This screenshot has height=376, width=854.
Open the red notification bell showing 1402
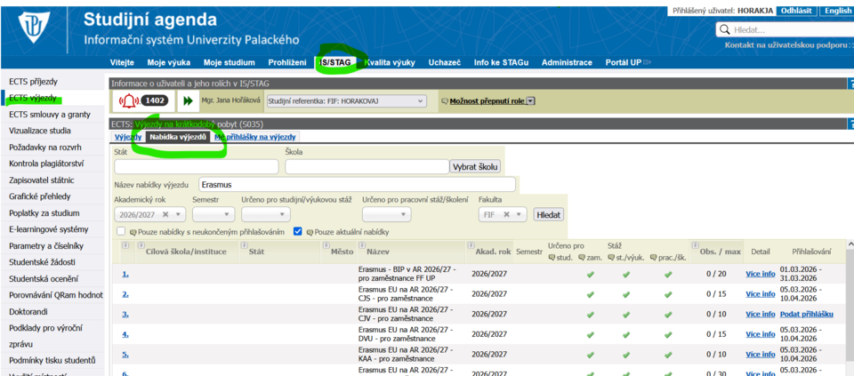[x=129, y=100]
